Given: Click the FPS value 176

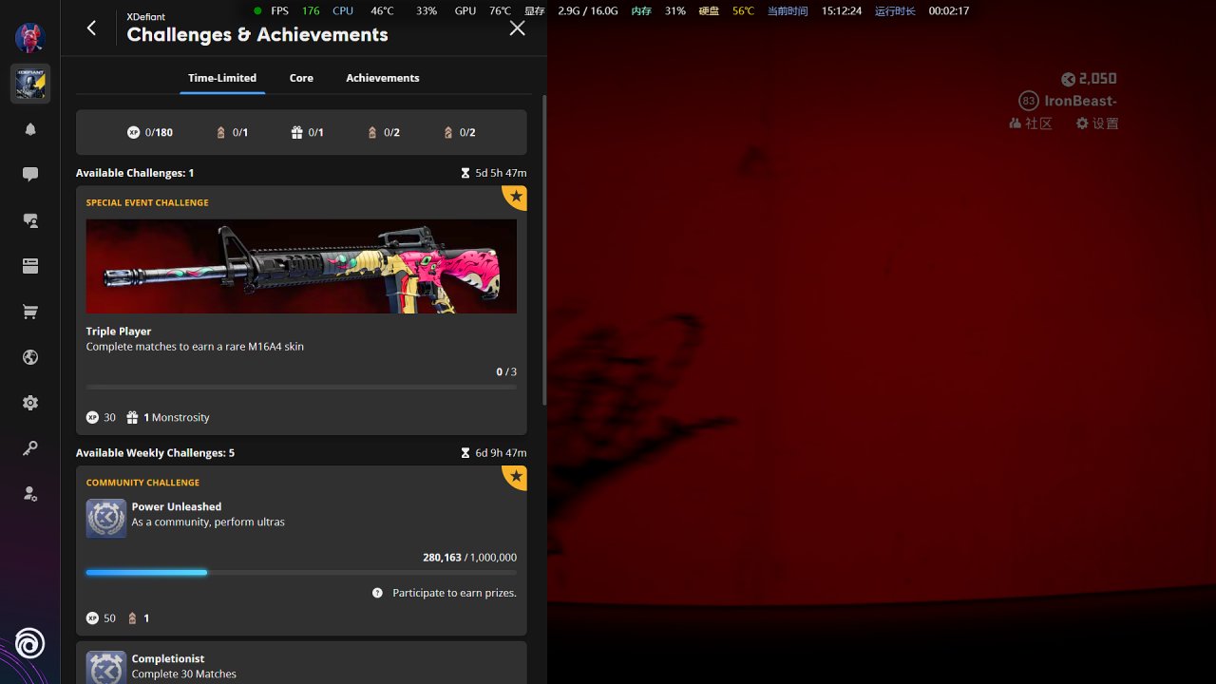Looking at the screenshot, I should pos(311,11).
